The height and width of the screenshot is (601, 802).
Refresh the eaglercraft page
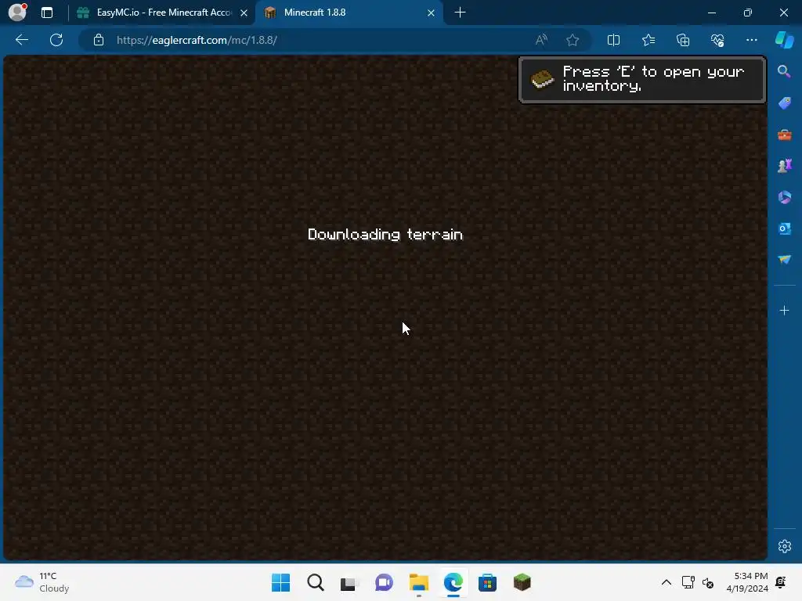56,40
